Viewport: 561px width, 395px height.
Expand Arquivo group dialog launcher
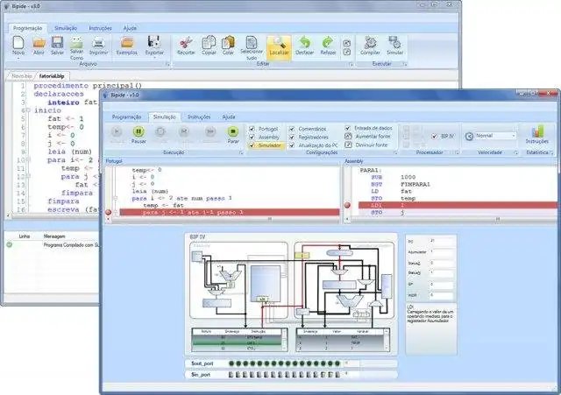coord(167,64)
